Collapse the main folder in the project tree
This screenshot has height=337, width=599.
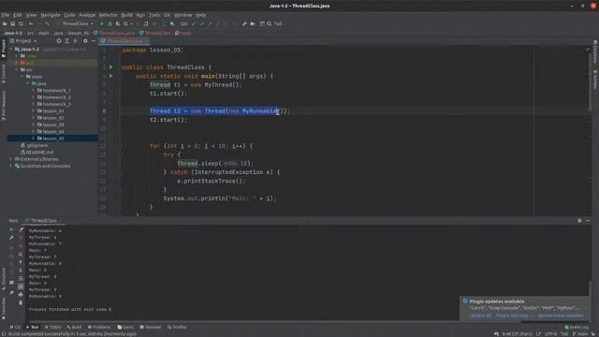point(22,77)
